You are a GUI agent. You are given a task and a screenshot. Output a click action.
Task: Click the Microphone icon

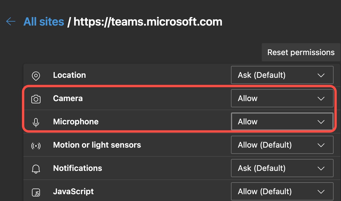(x=36, y=122)
